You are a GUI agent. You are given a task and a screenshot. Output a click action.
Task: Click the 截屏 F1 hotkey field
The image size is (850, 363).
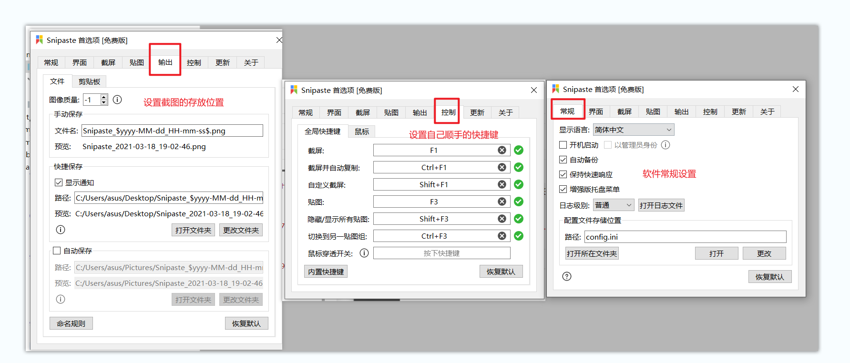point(441,150)
